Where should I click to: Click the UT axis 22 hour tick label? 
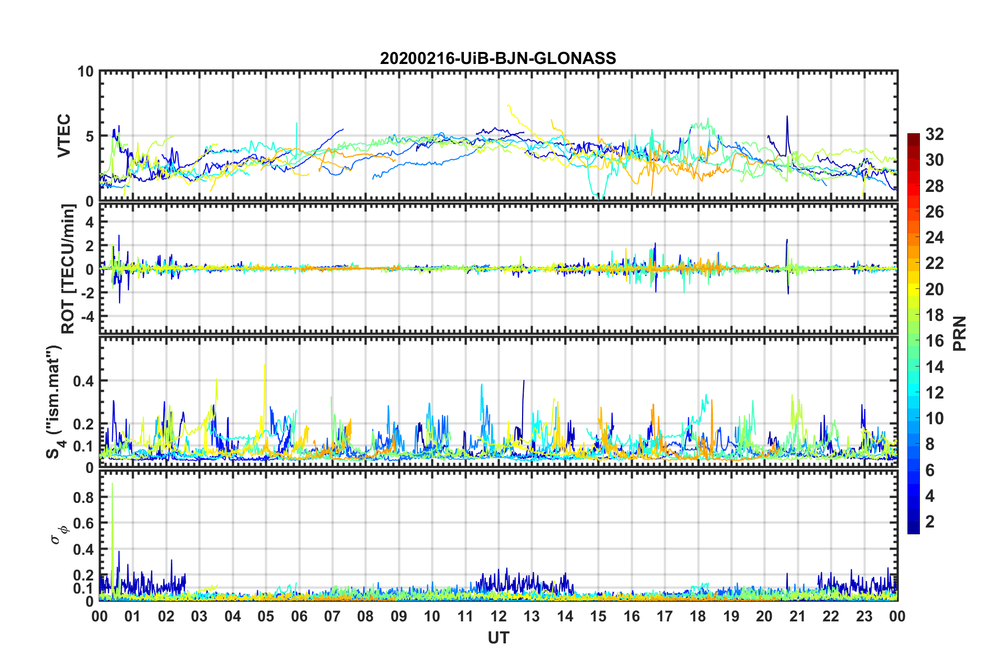pyautogui.click(x=831, y=616)
